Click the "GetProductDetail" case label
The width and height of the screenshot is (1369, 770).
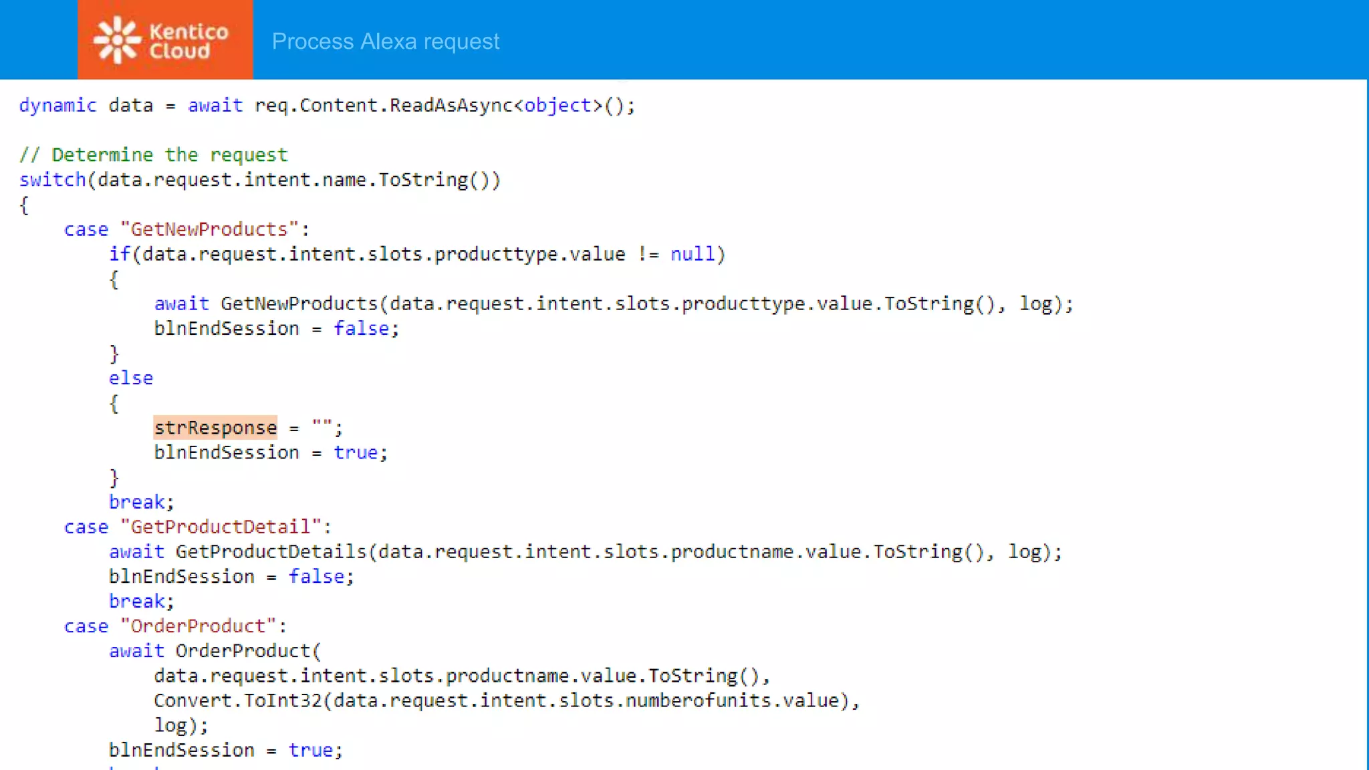224,527
